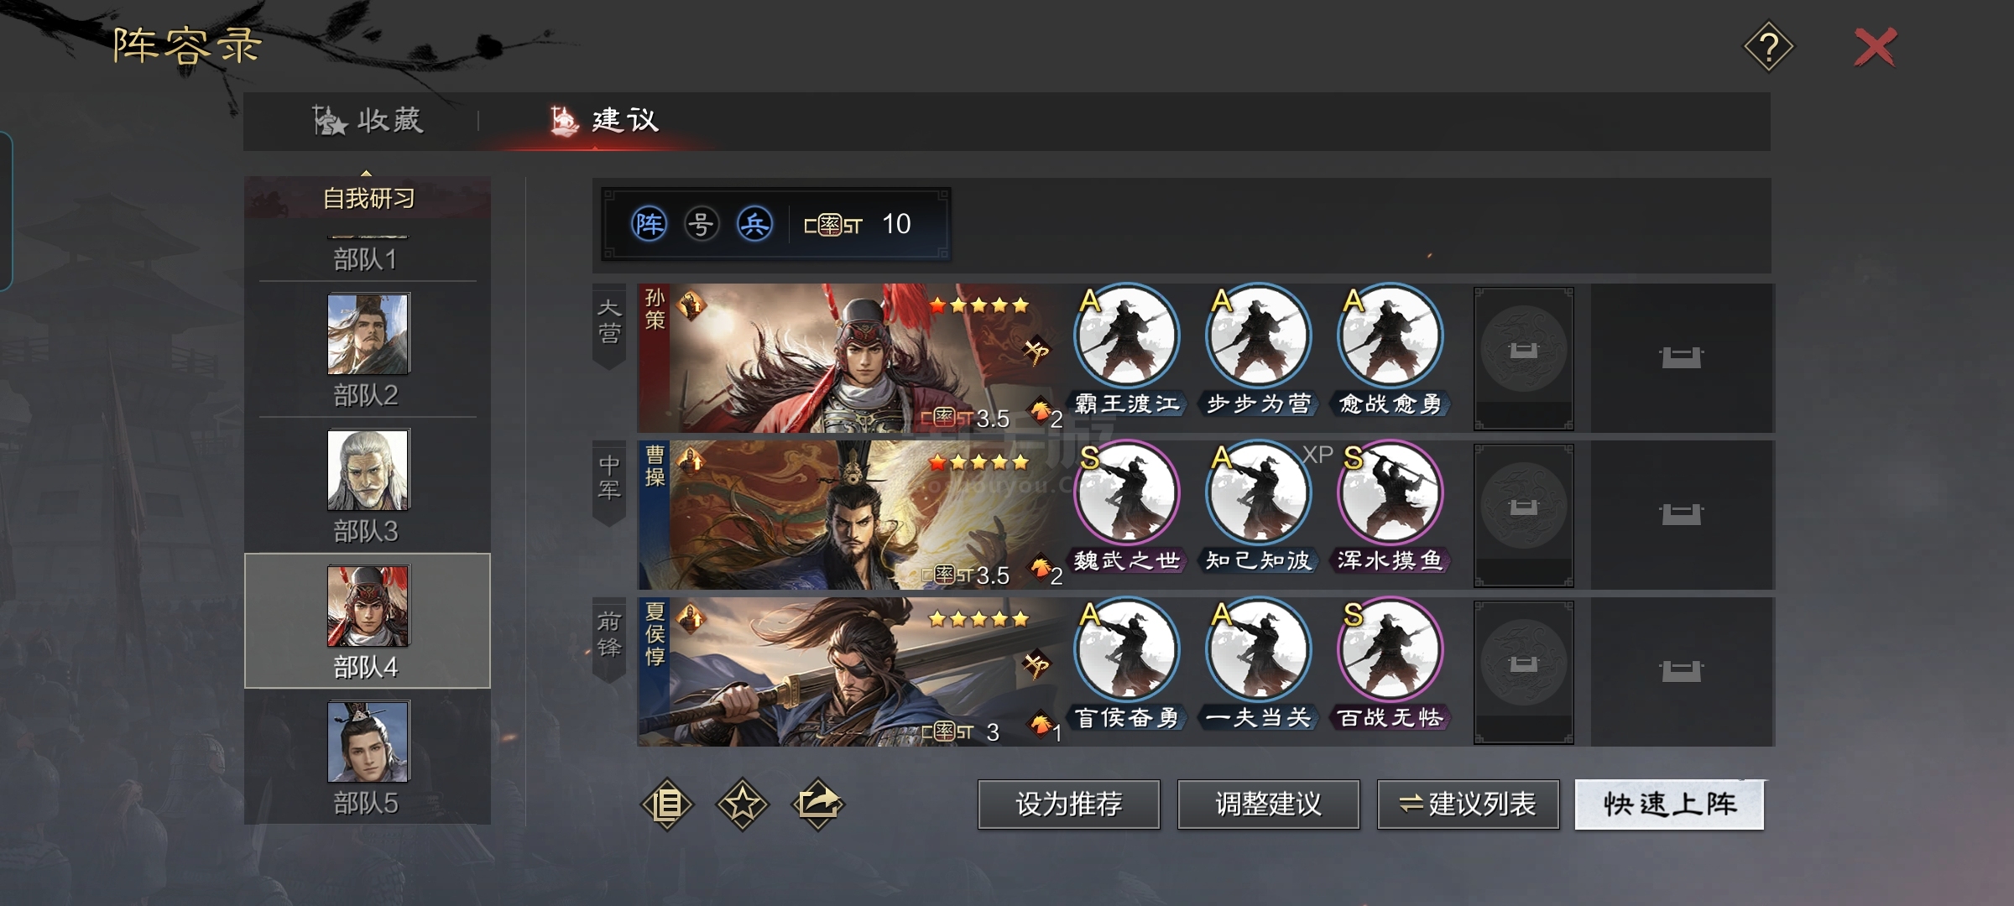Open 夏侯惇 general card

pos(850,672)
